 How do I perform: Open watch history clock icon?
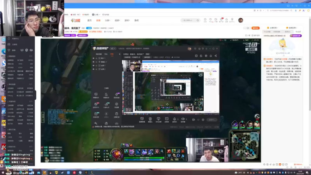pyautogui.click(x=205, y=20)
